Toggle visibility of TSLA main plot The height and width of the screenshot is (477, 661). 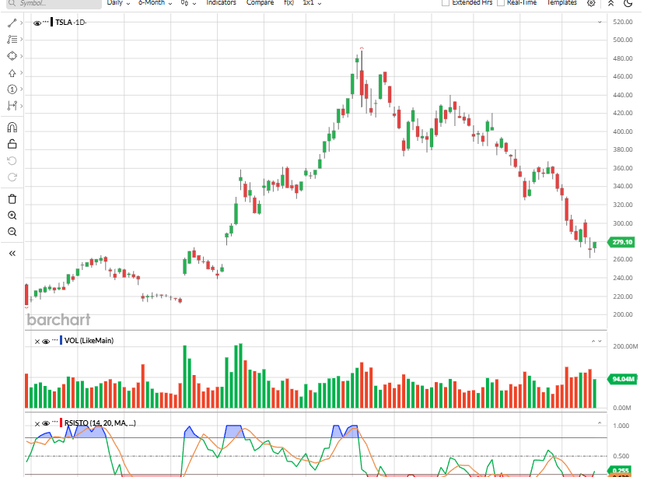tap(37, 23)
